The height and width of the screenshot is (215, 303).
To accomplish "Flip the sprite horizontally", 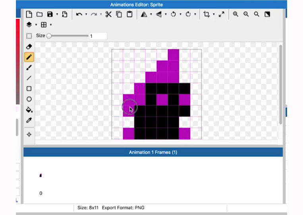I will pyautogui.click(x=144, y=14).
